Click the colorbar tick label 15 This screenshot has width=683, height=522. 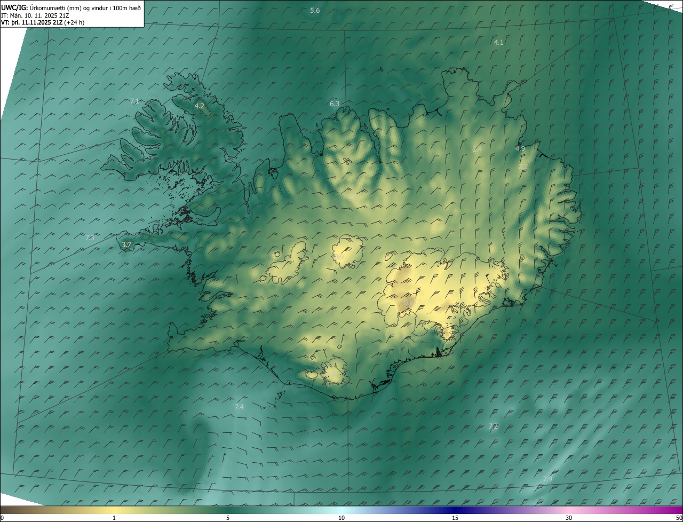click(455, 518)
